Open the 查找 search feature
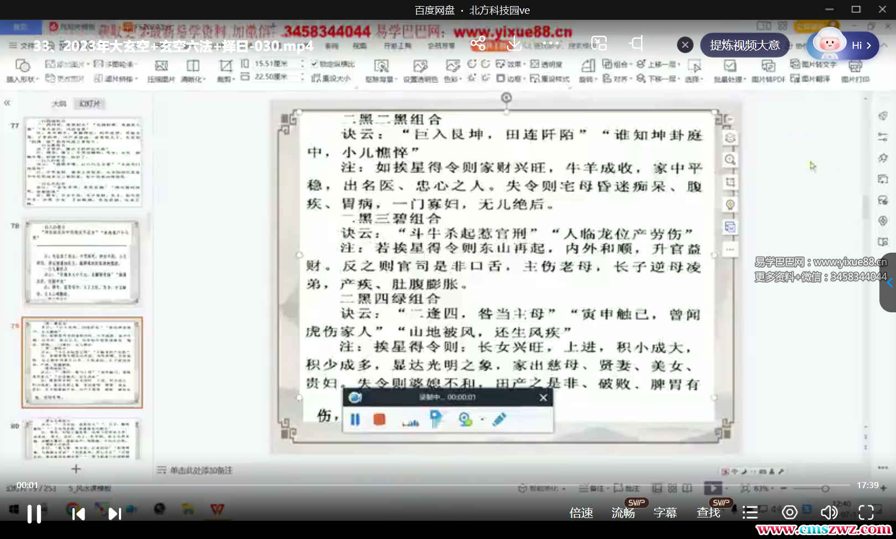 (x=708, y=513)
